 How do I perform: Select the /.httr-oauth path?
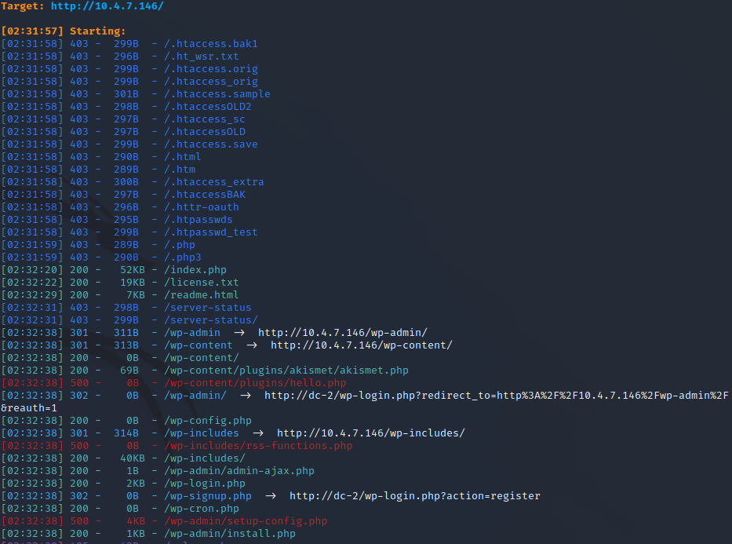[x=201, y=207]
